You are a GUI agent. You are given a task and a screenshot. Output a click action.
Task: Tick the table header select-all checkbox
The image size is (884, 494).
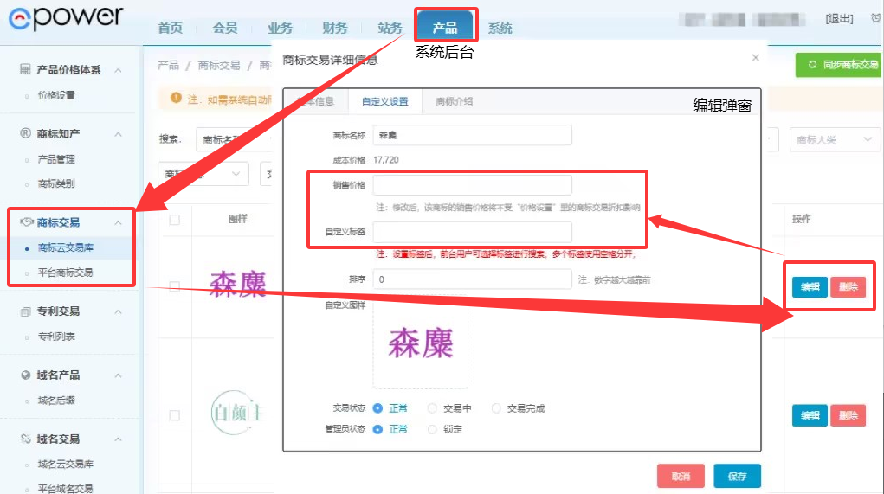pyautogui.click(x=174, y=220)
